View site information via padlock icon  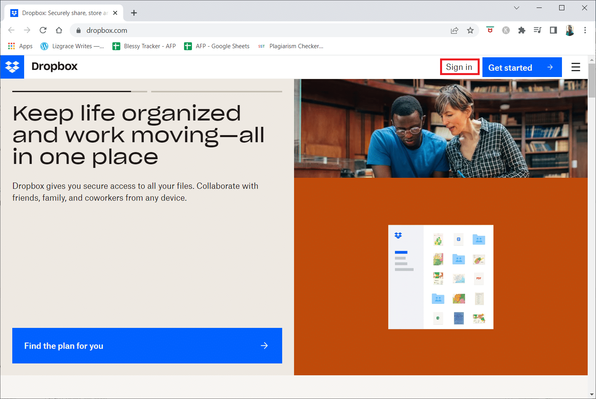click(78, 30)
